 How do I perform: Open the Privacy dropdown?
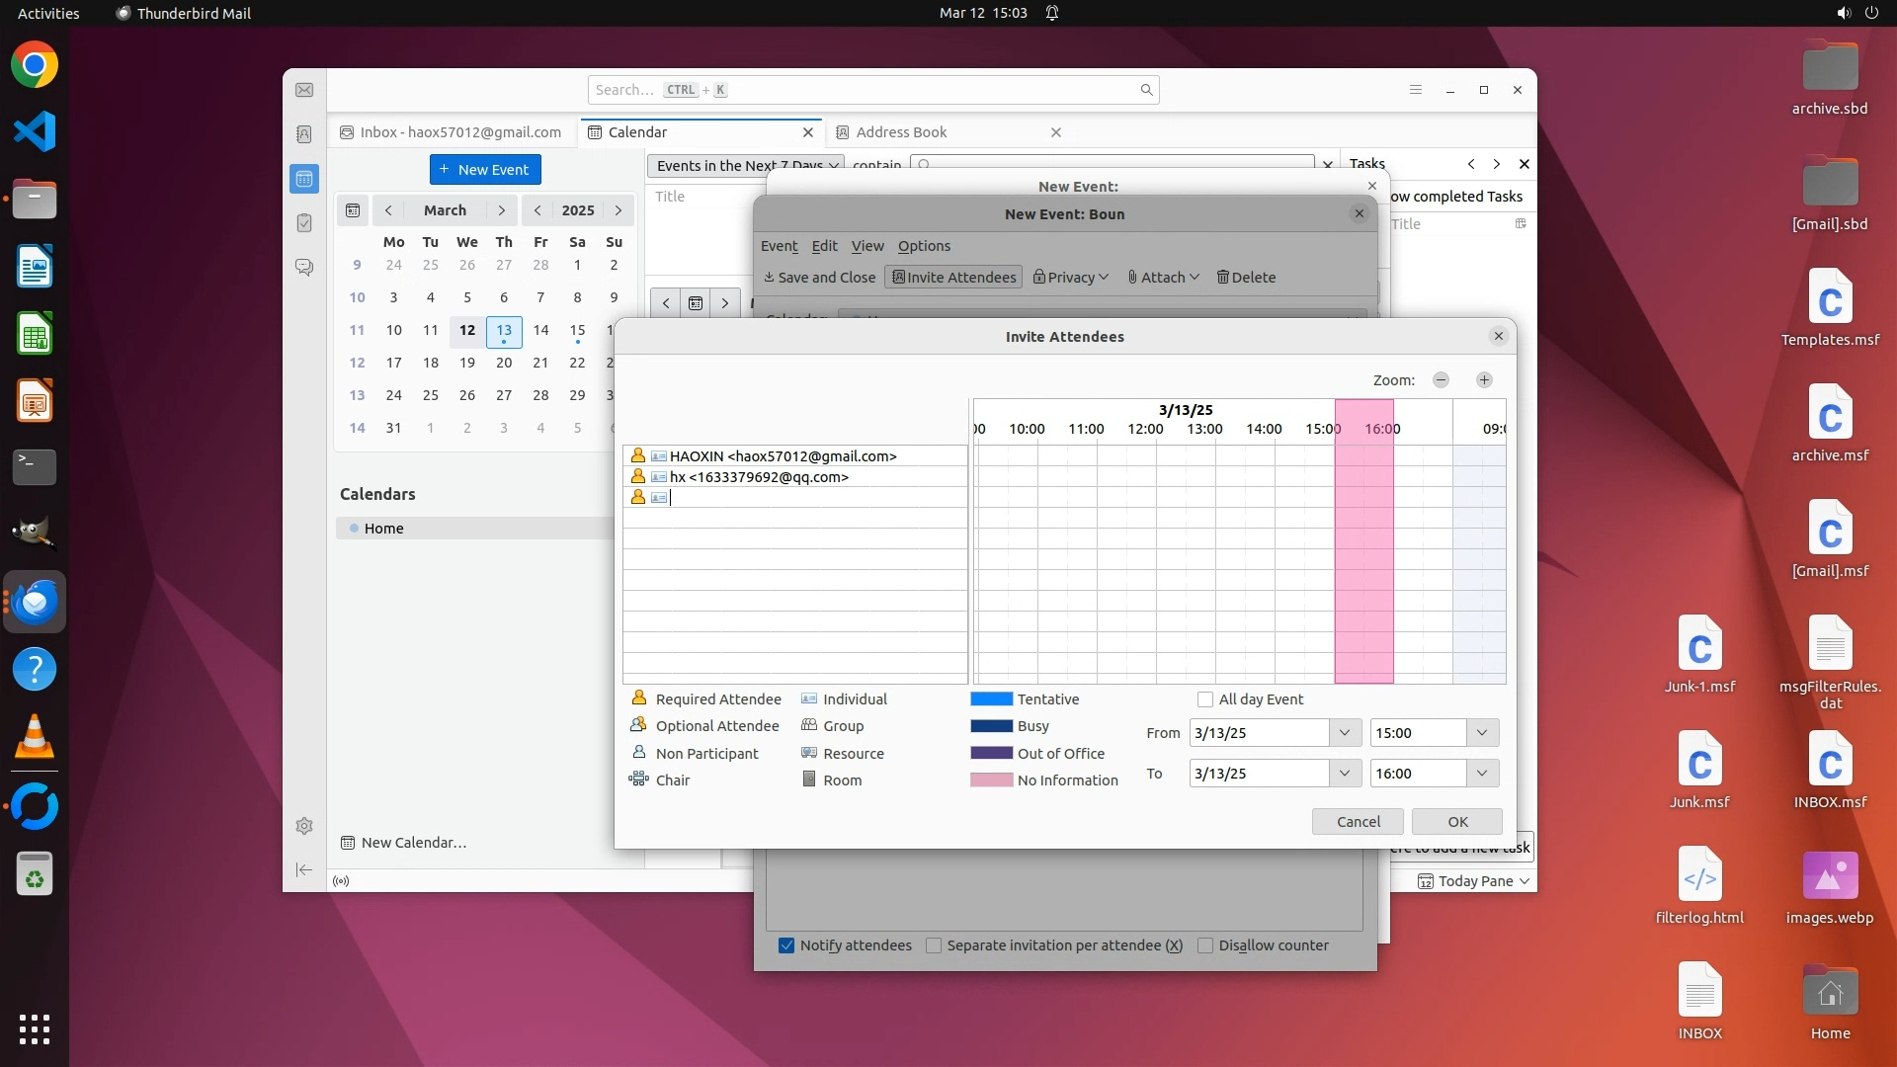pyautogui.click(x=1071, y=278)
